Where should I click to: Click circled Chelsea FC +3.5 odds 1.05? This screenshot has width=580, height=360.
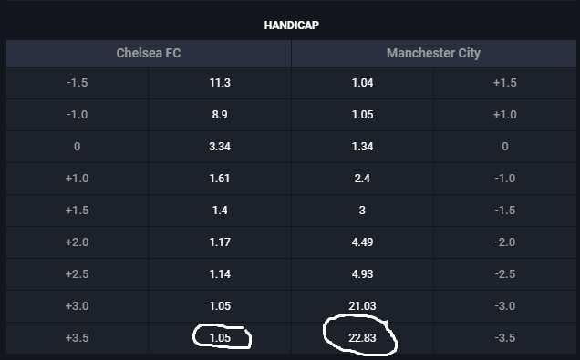220,338
